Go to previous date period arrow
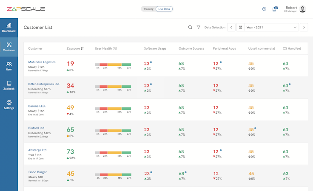Viewport: 313px width, 191px height. pos(231,27)
